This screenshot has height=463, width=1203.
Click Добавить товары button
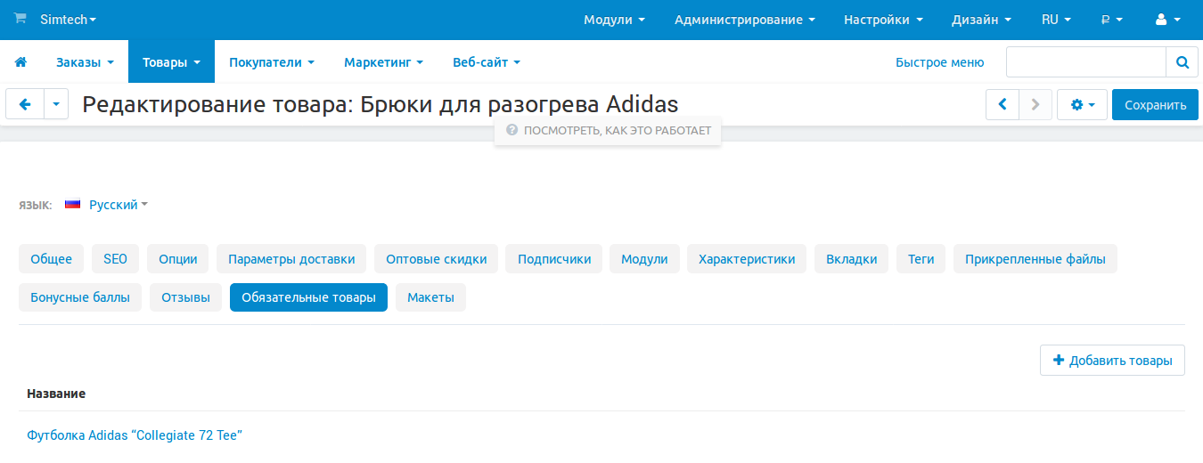(x=1112, y=361)
